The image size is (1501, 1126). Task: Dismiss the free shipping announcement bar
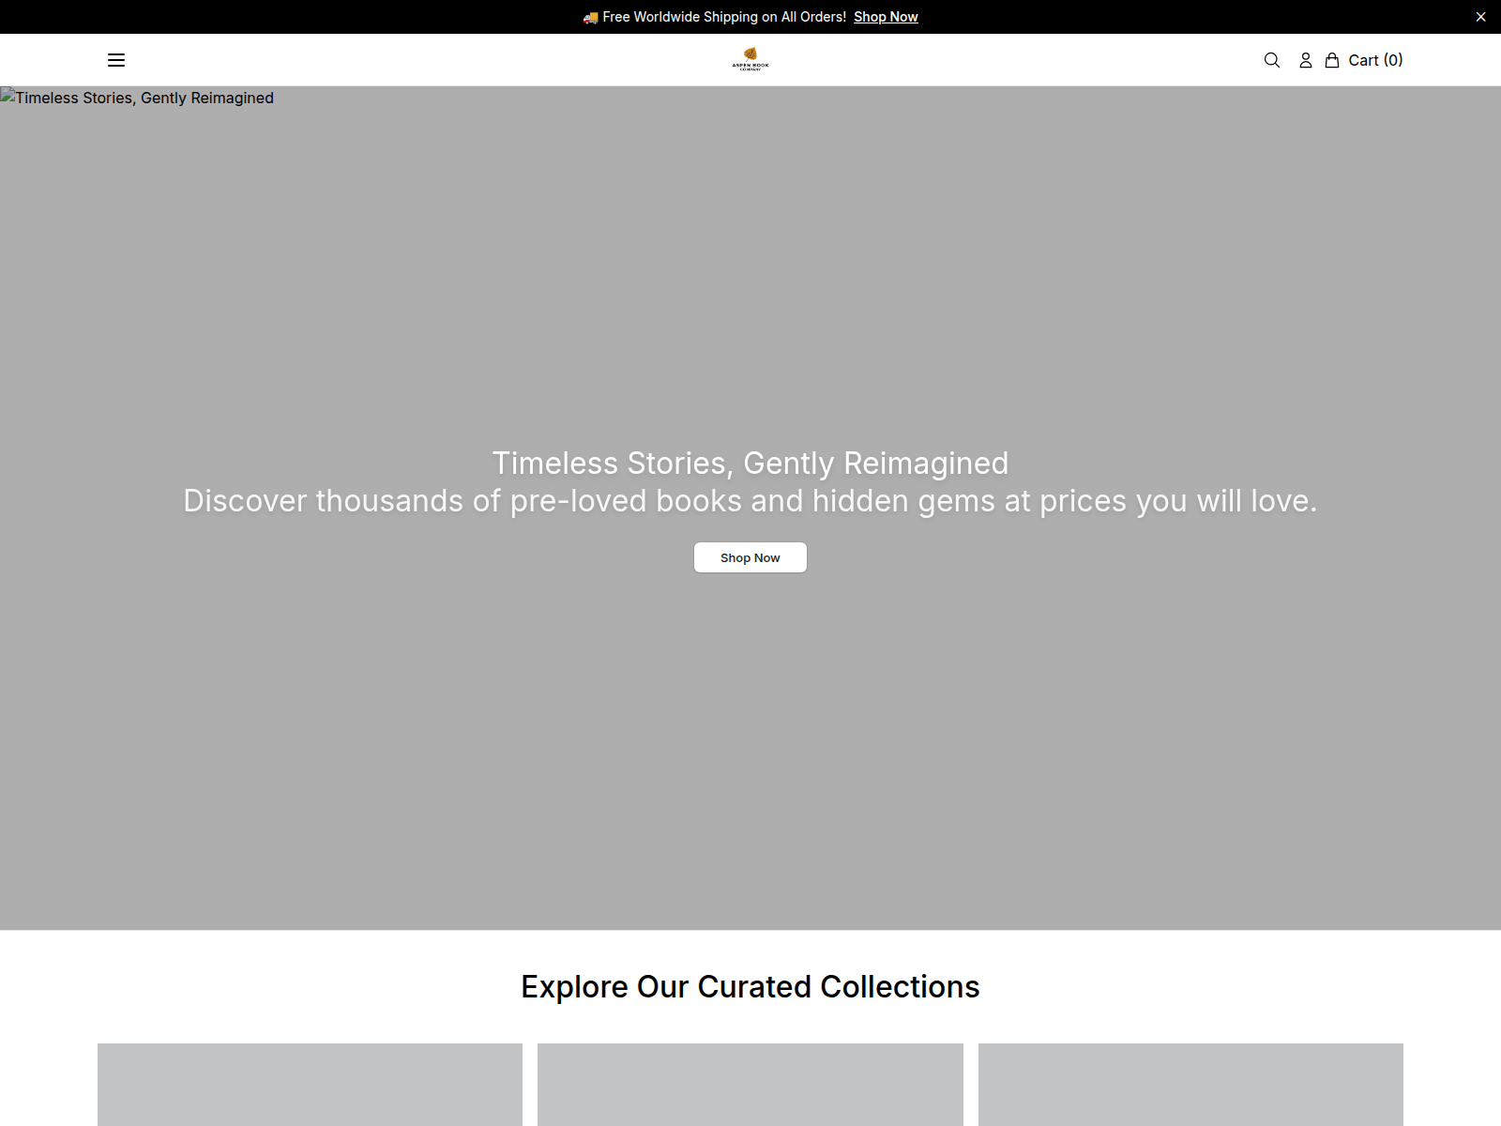(1480, 17)
